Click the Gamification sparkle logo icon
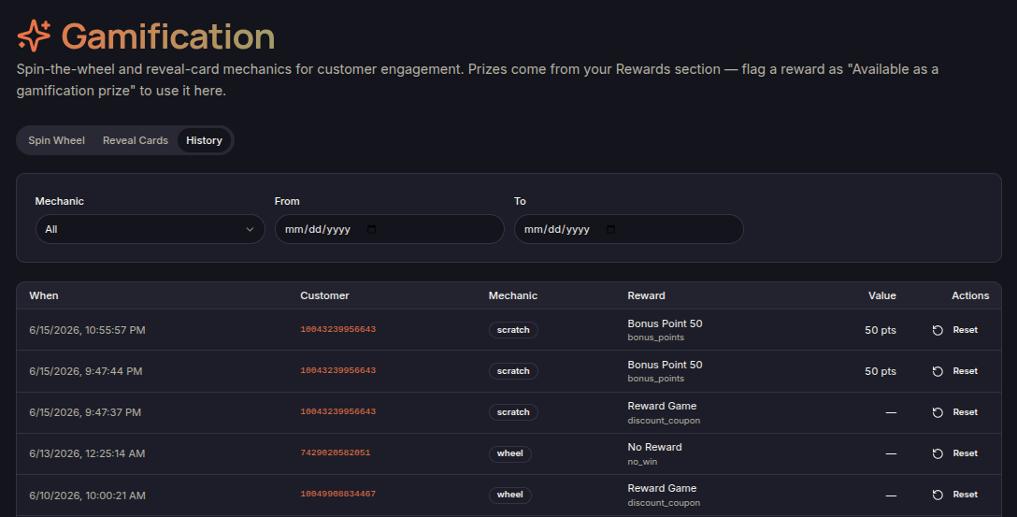Viewport: 1017px width, 517px height. coord(34,36)
